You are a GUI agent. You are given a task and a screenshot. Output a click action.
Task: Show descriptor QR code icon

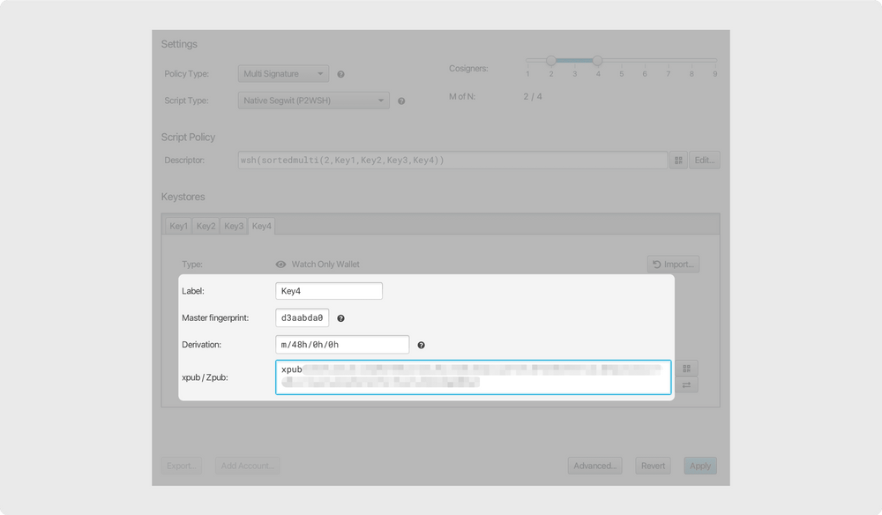point(677,160)
